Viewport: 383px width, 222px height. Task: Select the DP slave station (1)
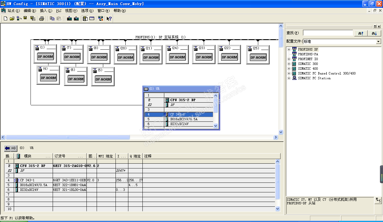click(x=45, y=54)
